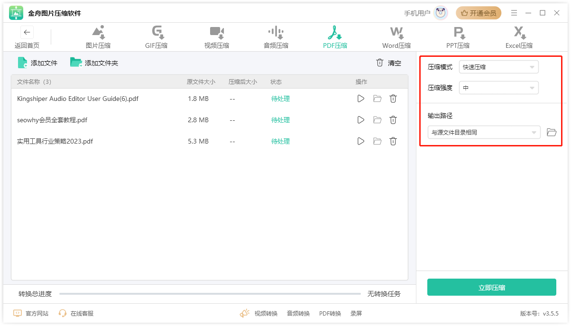Preview the seowhy会员全套教程.pdf file
Viewport: 571px width, 326px height.
[361, 120]
